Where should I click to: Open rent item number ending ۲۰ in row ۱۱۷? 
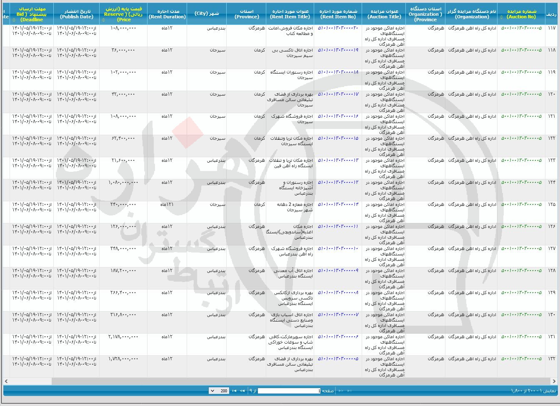coord(338,28)
